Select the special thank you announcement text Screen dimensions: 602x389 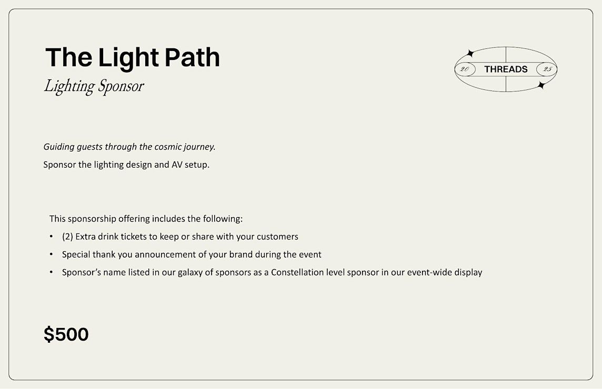192,255
